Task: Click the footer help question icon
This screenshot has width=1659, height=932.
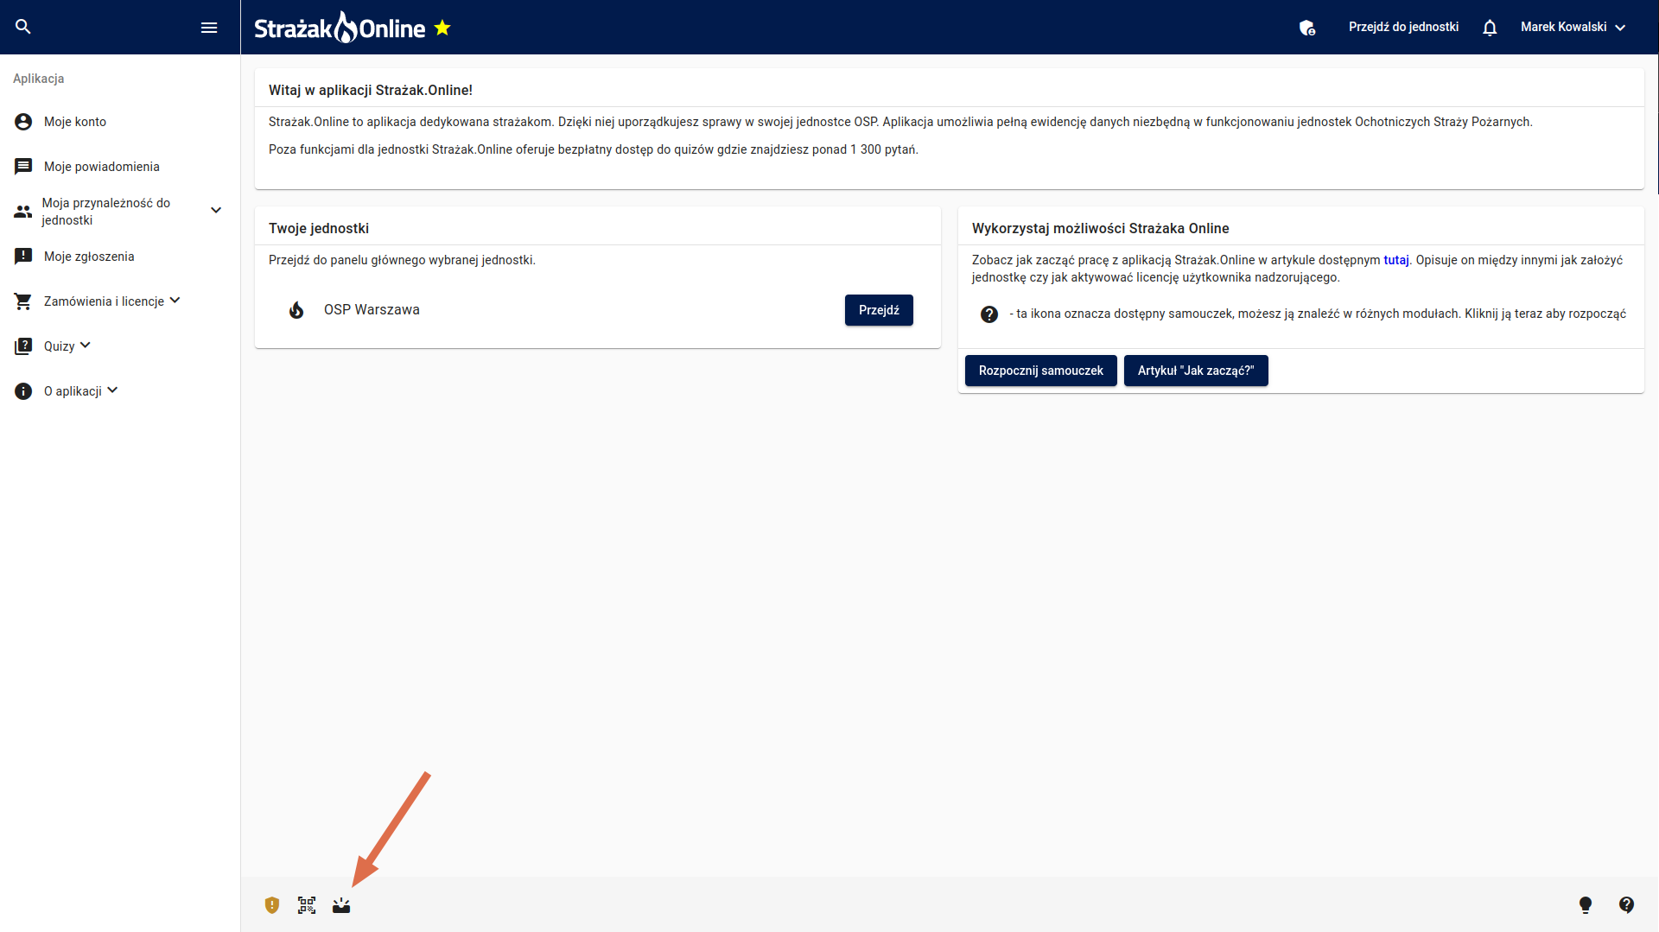Action: point(1627,905)
